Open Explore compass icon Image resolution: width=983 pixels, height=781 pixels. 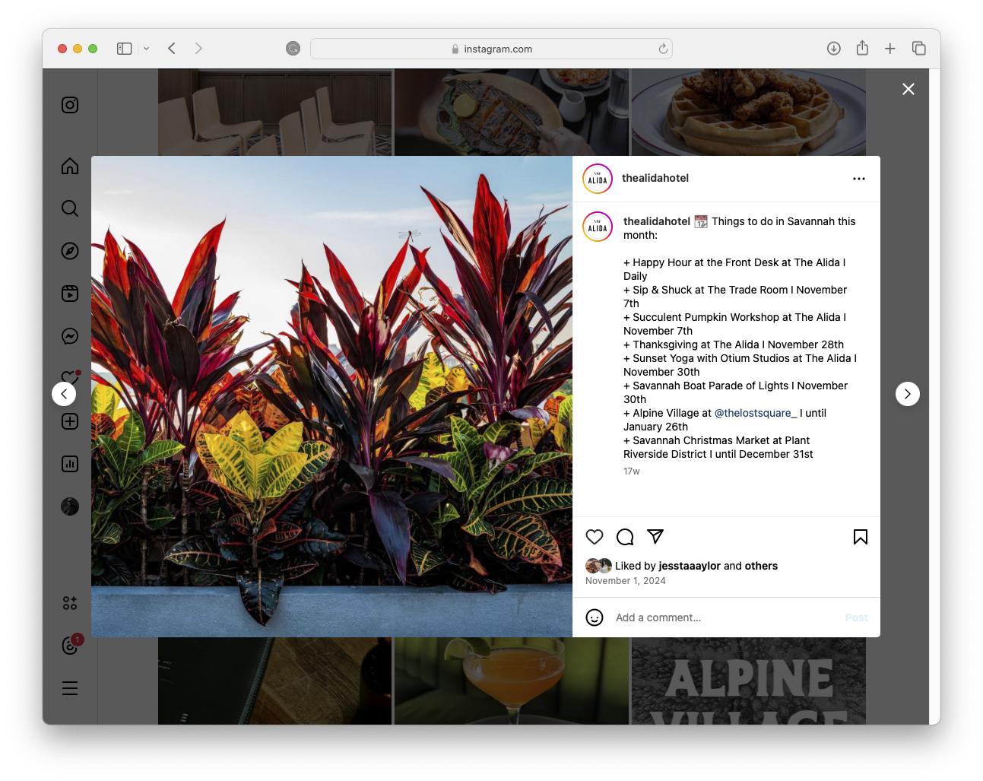[70, 251]
